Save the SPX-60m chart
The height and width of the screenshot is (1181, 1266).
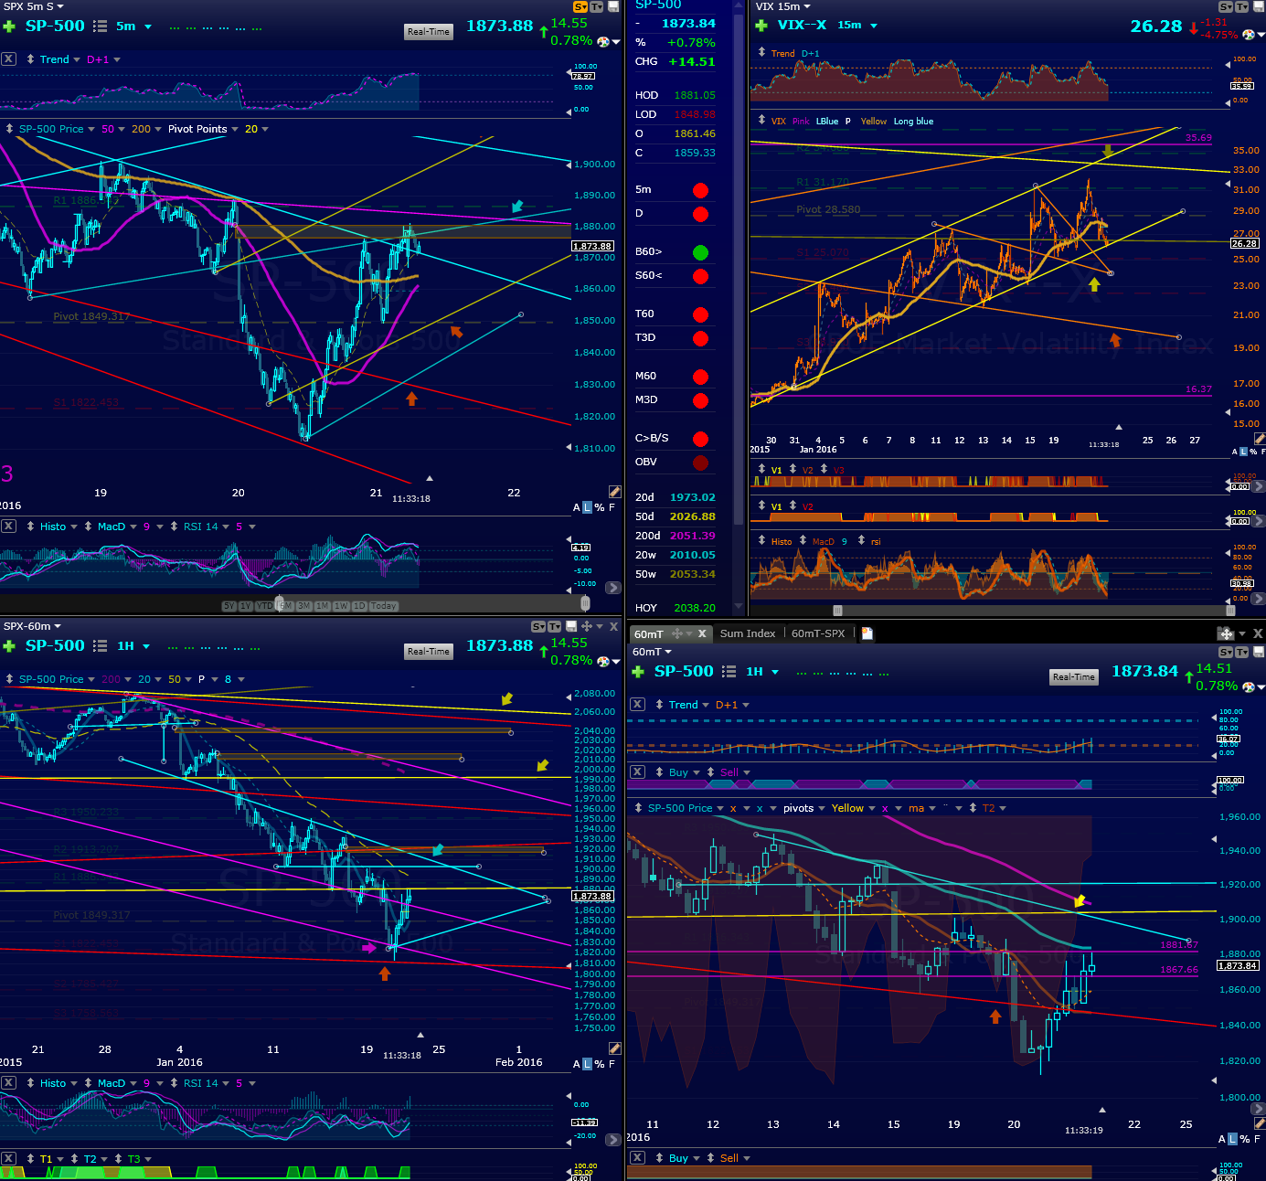571,626
